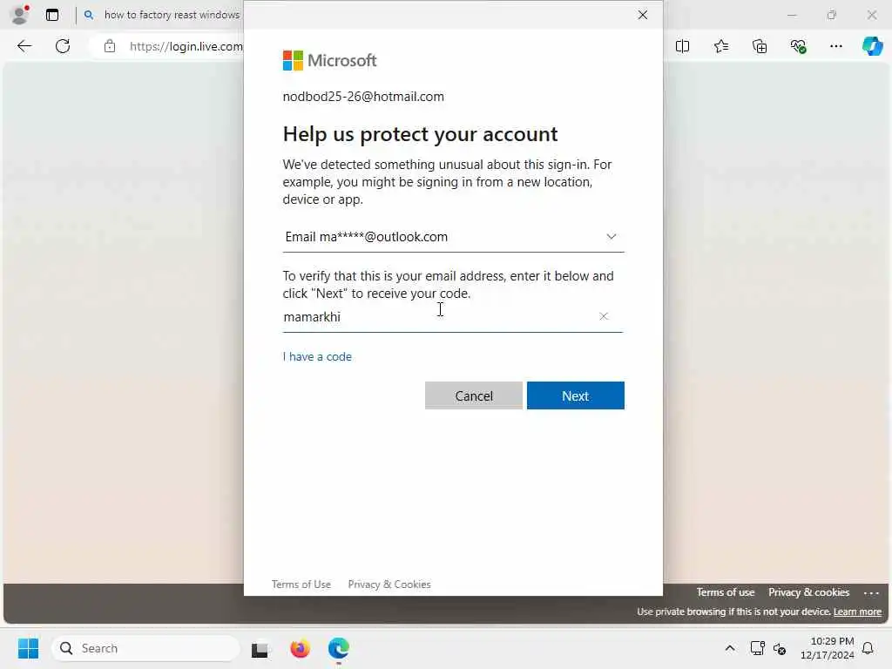Expand the Email ma*****@outlook.com dropdown

click(453, 237)
